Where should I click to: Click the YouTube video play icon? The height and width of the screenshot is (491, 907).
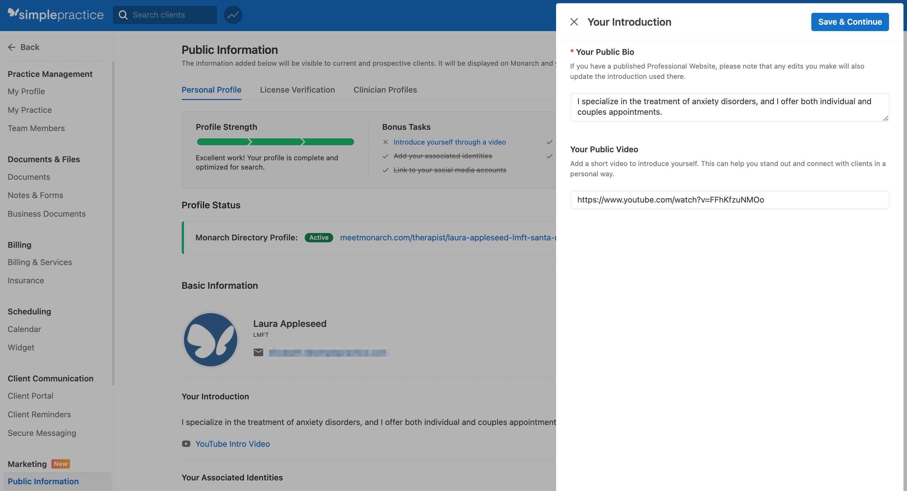tap(186, 444)
